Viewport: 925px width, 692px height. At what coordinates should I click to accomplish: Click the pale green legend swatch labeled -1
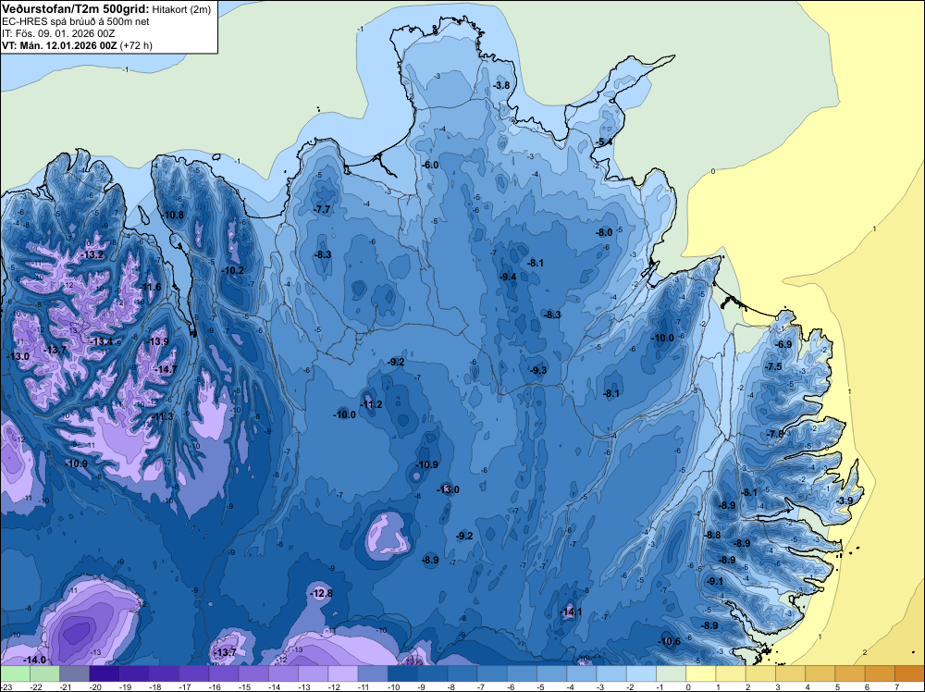(672, 673)
